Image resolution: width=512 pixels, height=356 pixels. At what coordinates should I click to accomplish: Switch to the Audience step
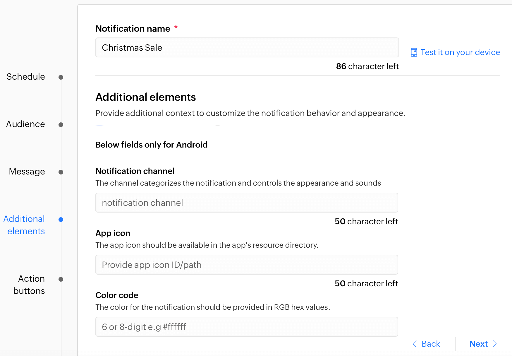click(x=25, y=124)
